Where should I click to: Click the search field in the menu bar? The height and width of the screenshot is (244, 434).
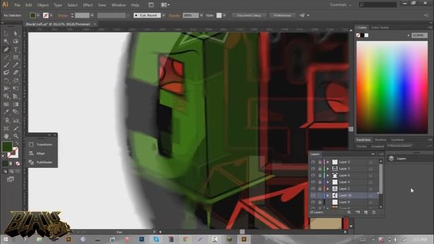click(x=378, y=5)
